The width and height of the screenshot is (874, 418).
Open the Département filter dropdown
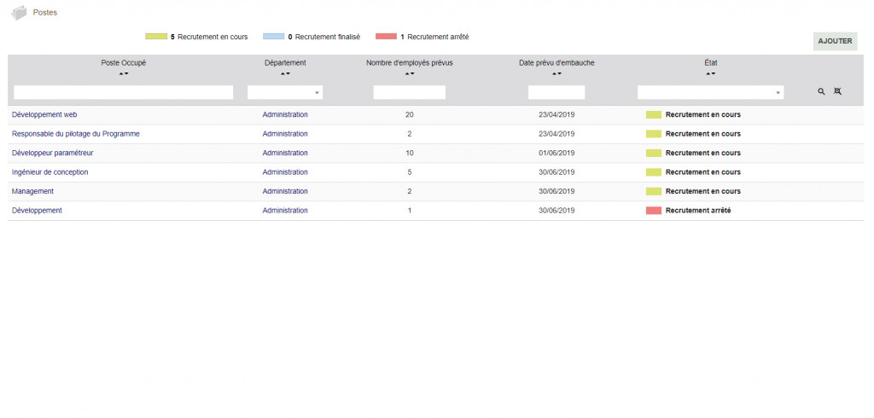tap(285, 92)
